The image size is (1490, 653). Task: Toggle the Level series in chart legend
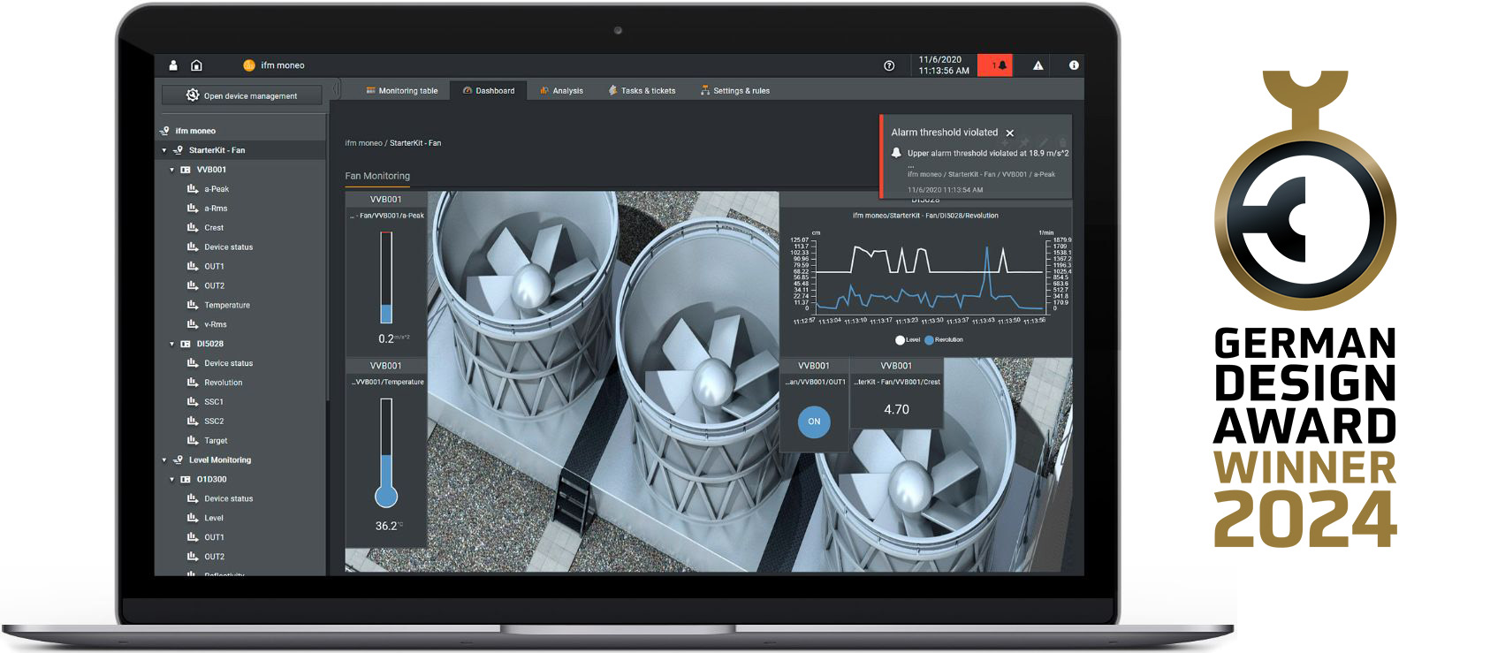click(908, 340)
